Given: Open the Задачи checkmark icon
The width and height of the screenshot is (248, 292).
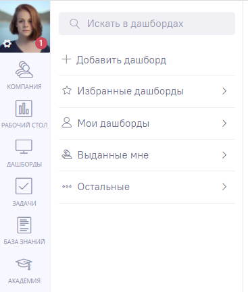Looking at the screenshot, I should point(24,186).
